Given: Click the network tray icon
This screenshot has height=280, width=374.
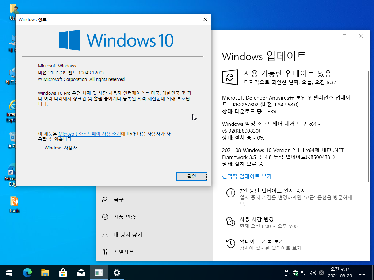Looking at the screenshot, I should (304, 273).
